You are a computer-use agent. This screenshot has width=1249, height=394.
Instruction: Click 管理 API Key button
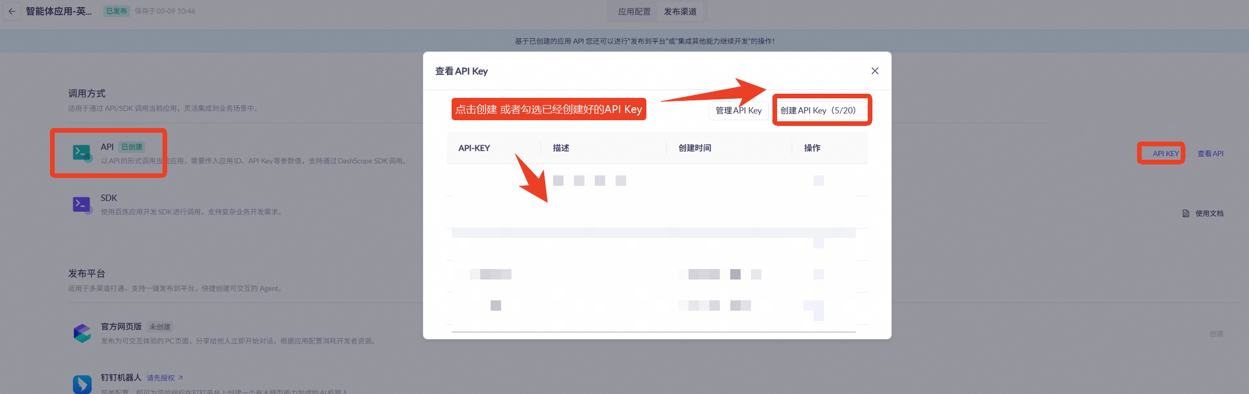738,110
